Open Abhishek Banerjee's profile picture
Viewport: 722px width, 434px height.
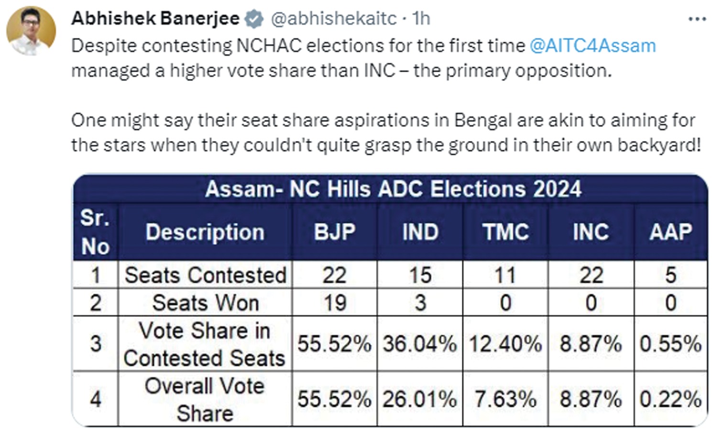coord(31,31)
